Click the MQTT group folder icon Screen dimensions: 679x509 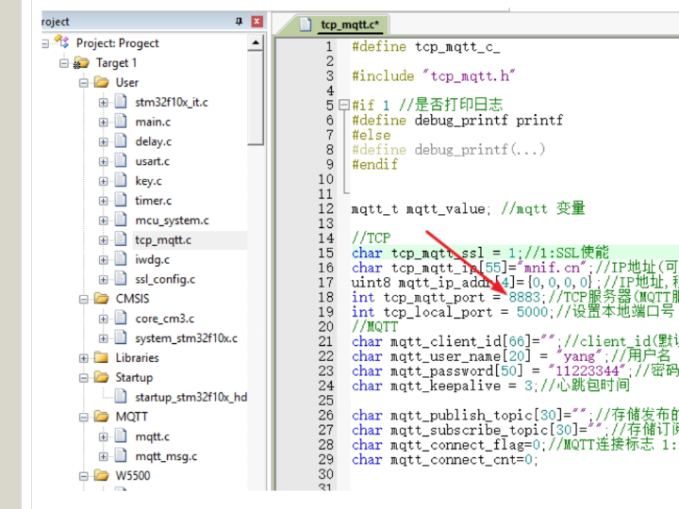tap(101, 417)
